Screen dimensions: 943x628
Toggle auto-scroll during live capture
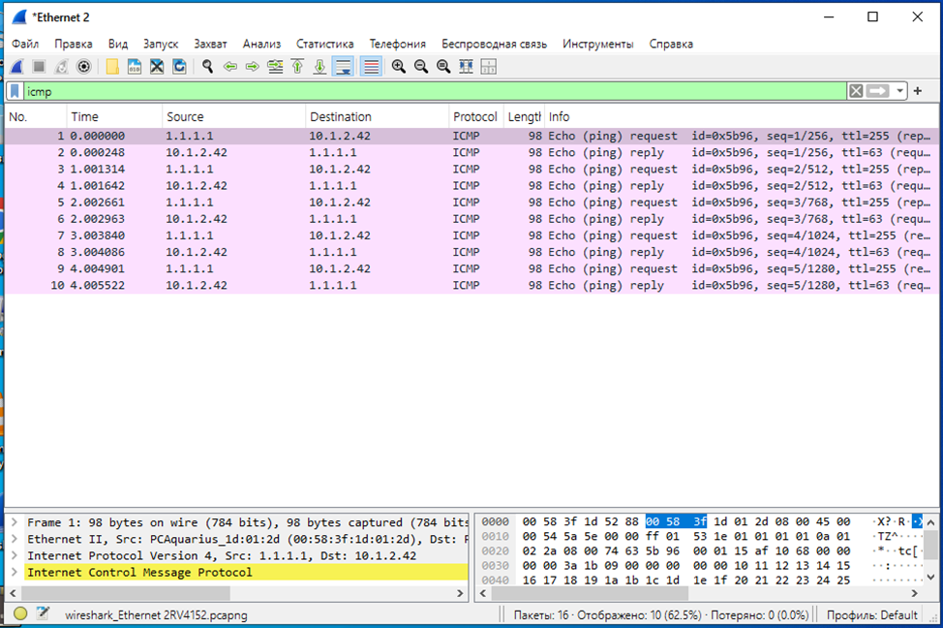343,67
